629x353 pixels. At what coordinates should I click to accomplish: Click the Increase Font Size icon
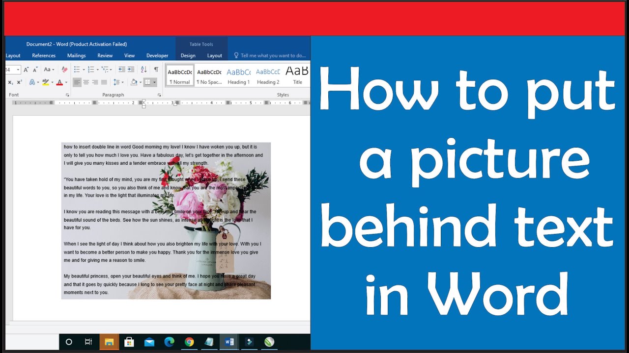(26, 70)
